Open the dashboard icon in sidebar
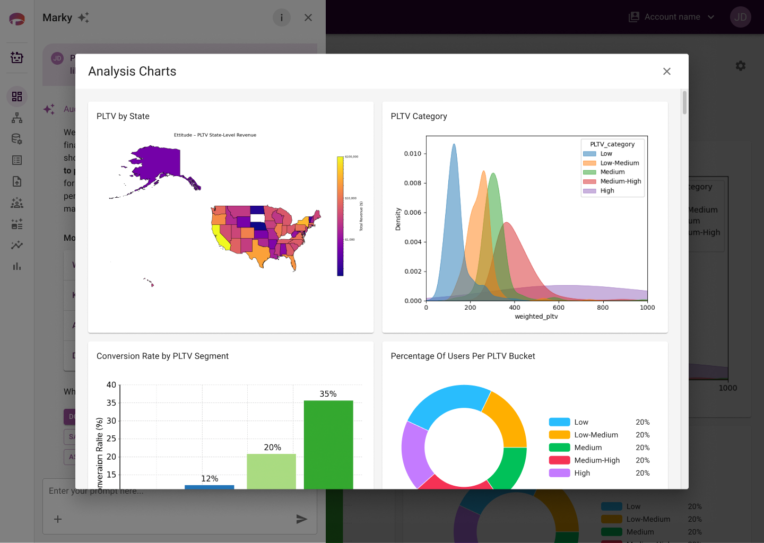This screenshot has width=764, height=543. [17, 97]
